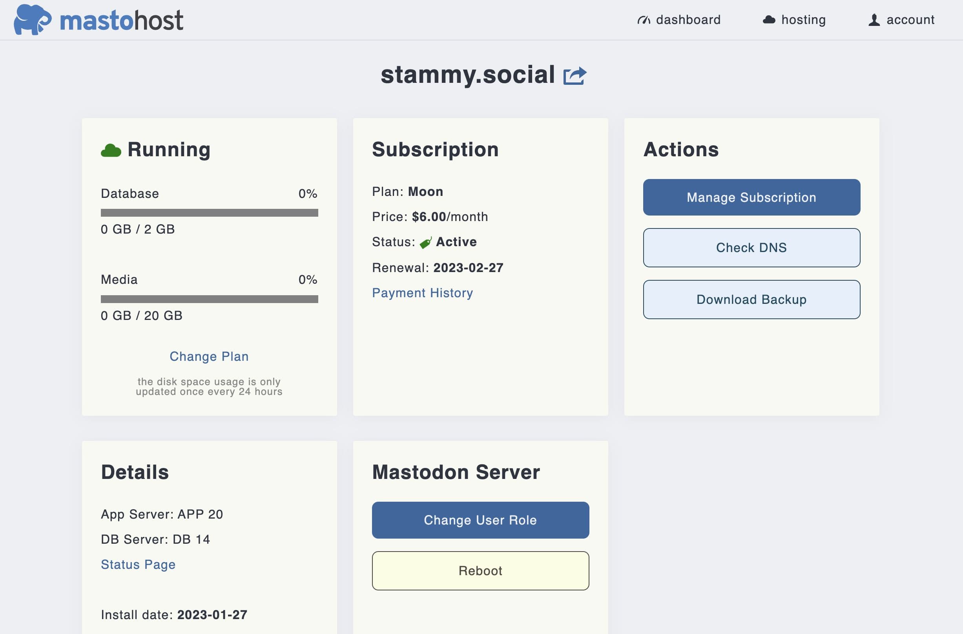Reboot the Mastodon server

tap(480, 570)
